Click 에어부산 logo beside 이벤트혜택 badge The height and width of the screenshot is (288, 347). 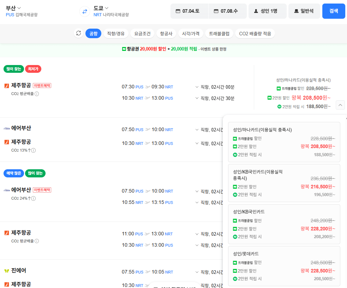tap(7, 190)
